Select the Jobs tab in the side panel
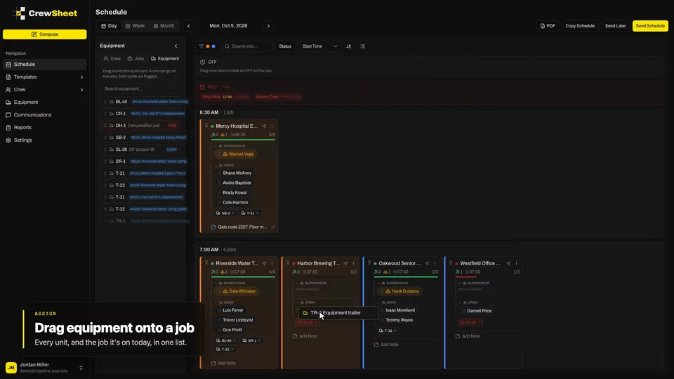Image resolution: width=674 pixels, height=379 pixels. 136,58
